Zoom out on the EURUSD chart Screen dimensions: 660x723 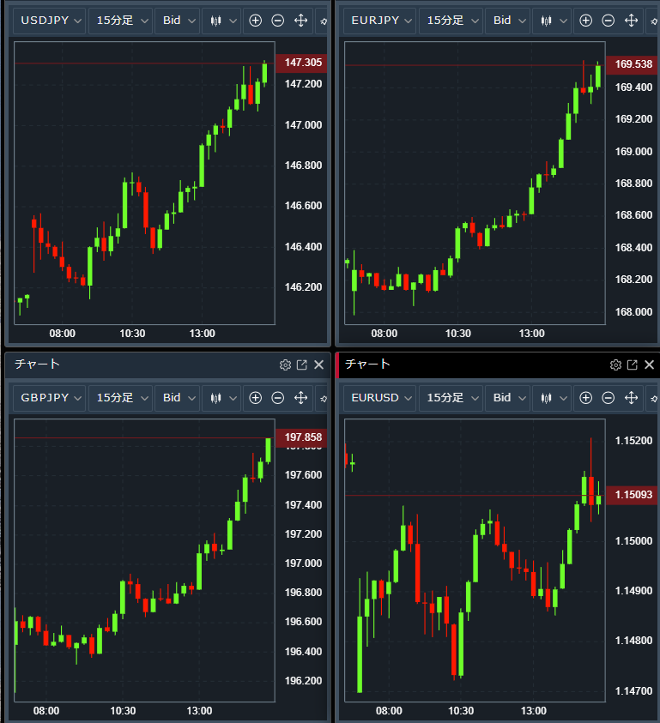609,398
